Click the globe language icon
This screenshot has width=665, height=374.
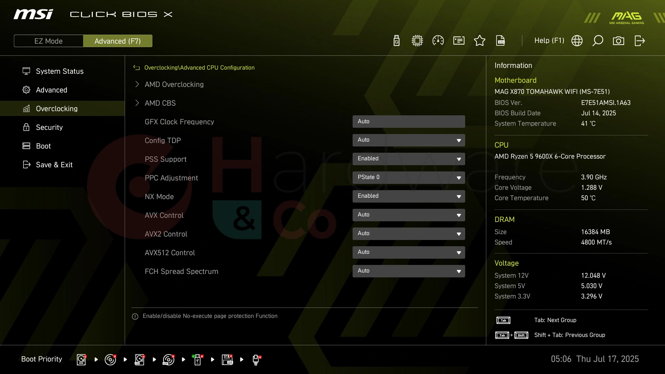coord(577,41)
